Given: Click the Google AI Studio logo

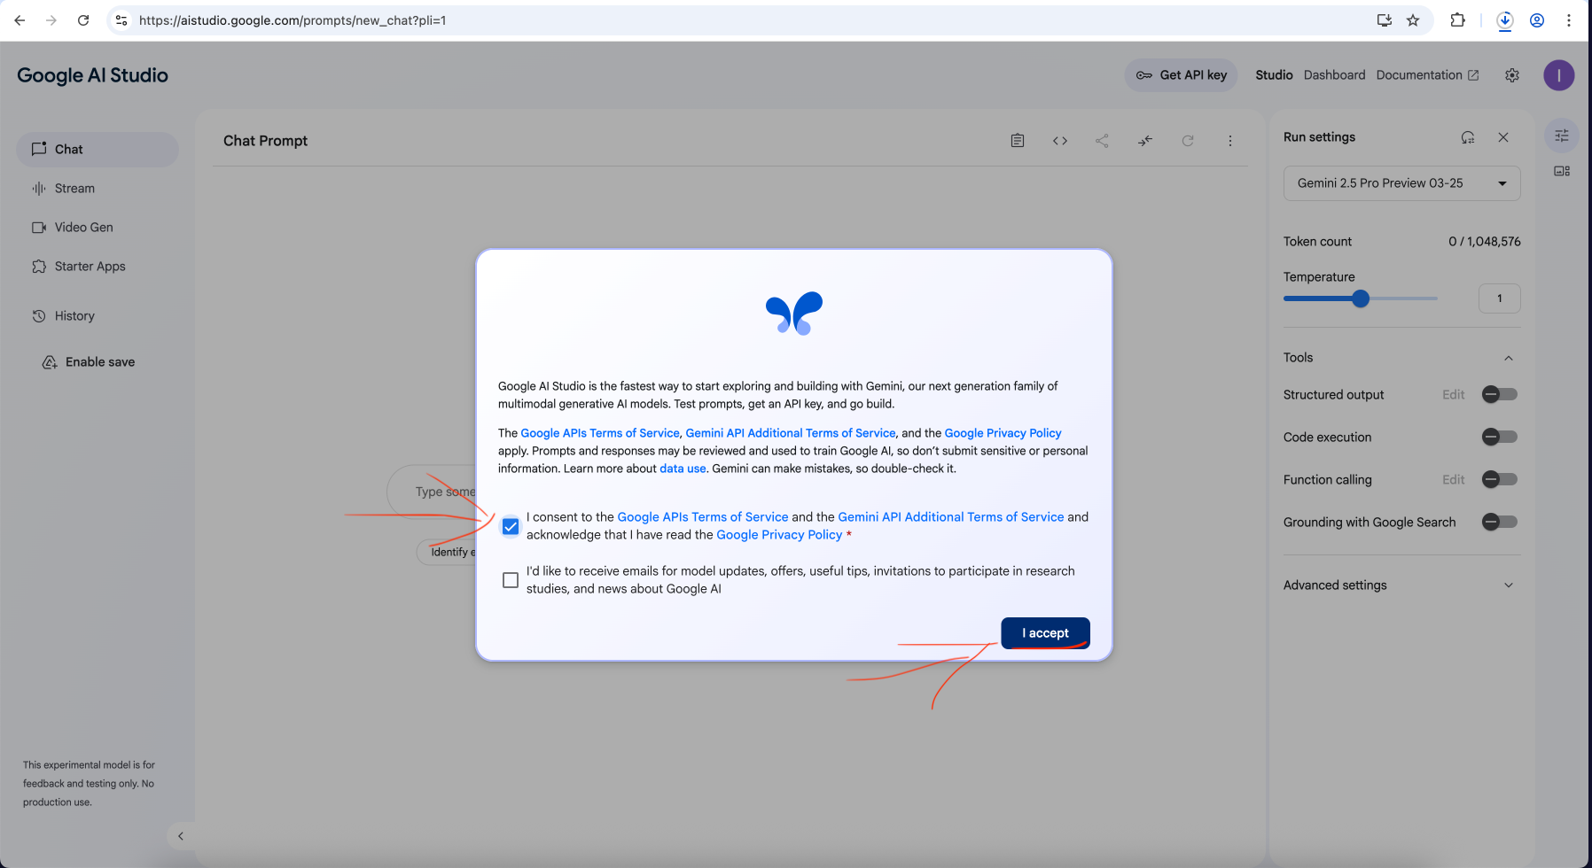Looking at the screenshot, I should (x=92, y=75).
